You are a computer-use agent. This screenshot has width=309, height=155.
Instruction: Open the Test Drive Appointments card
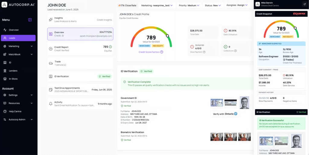[x=80, y=89]
